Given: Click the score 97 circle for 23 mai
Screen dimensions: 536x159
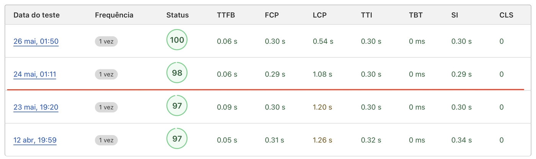Looking at the screenshot, I should (177, 106).
